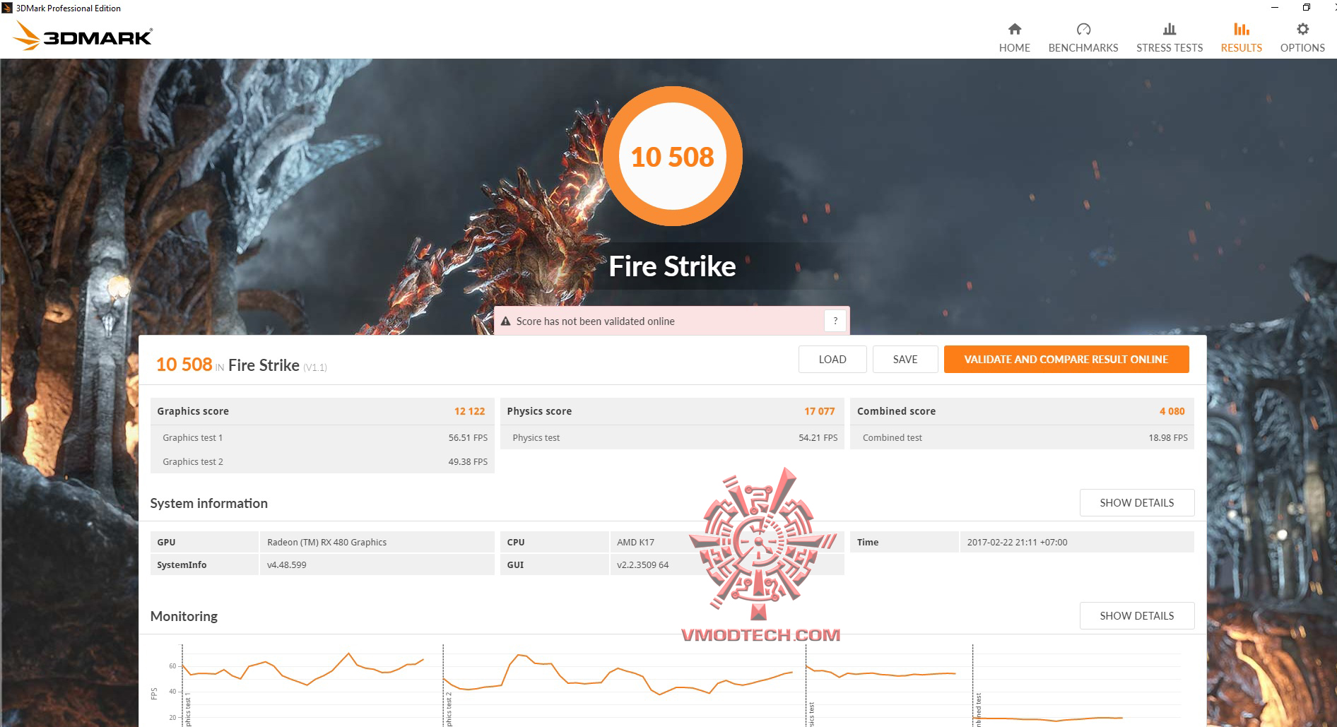Viewport: 1337px width, 727px height.
Task: Click the FPS axis label on monitoring chart
Action: coord(154,694)
